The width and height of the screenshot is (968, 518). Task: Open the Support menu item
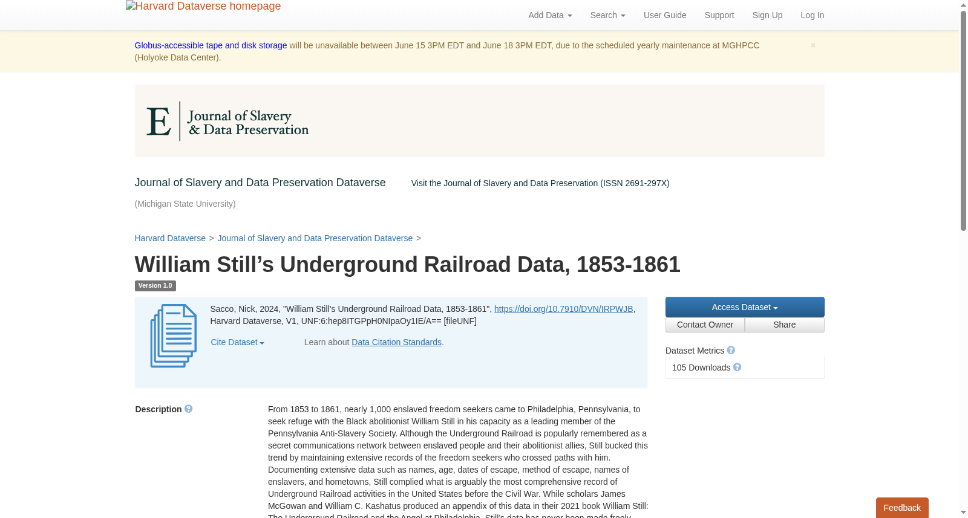(x=719, y=15)
